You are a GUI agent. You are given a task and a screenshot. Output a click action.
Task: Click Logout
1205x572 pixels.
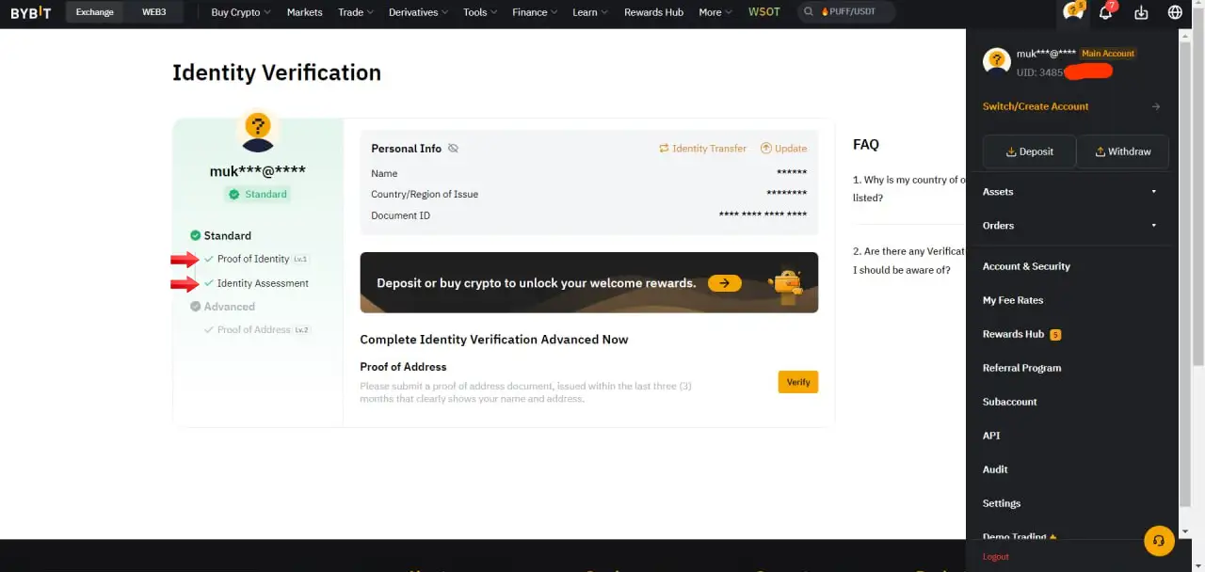pos(995,557)
